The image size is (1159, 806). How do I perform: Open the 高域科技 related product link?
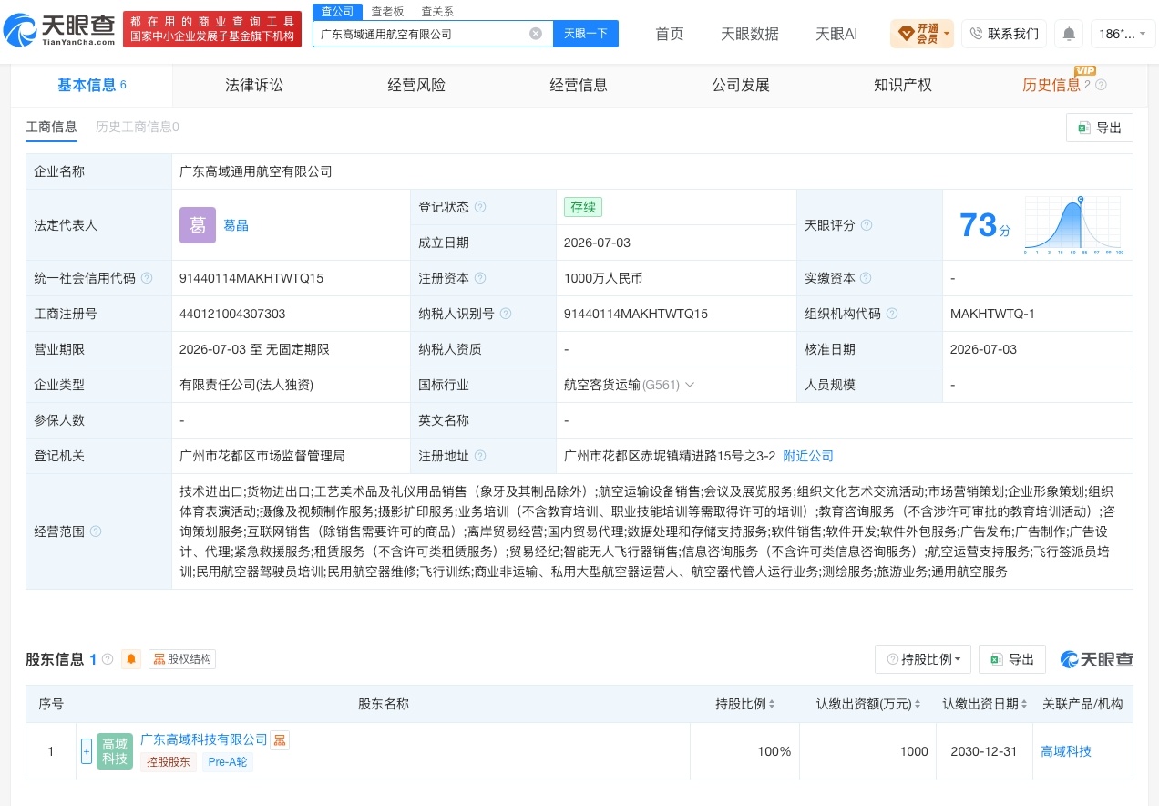[x=1066, y=751]
